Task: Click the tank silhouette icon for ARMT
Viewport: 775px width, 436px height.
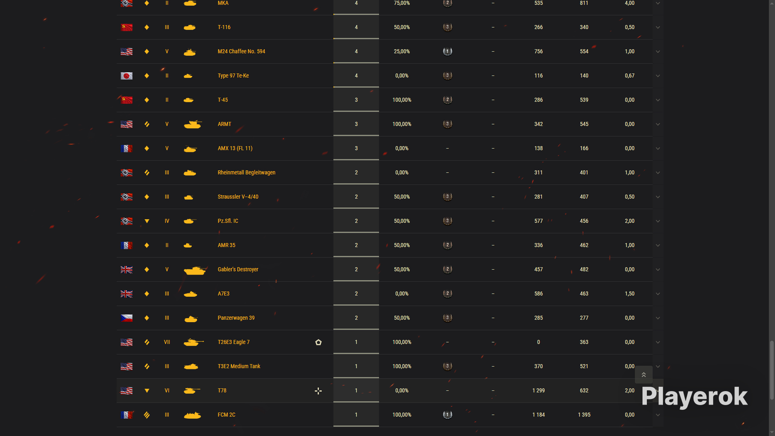Action: coord(193,124)
